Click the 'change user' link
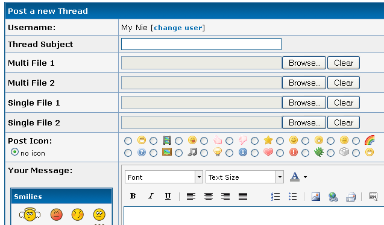 [178, 28]
